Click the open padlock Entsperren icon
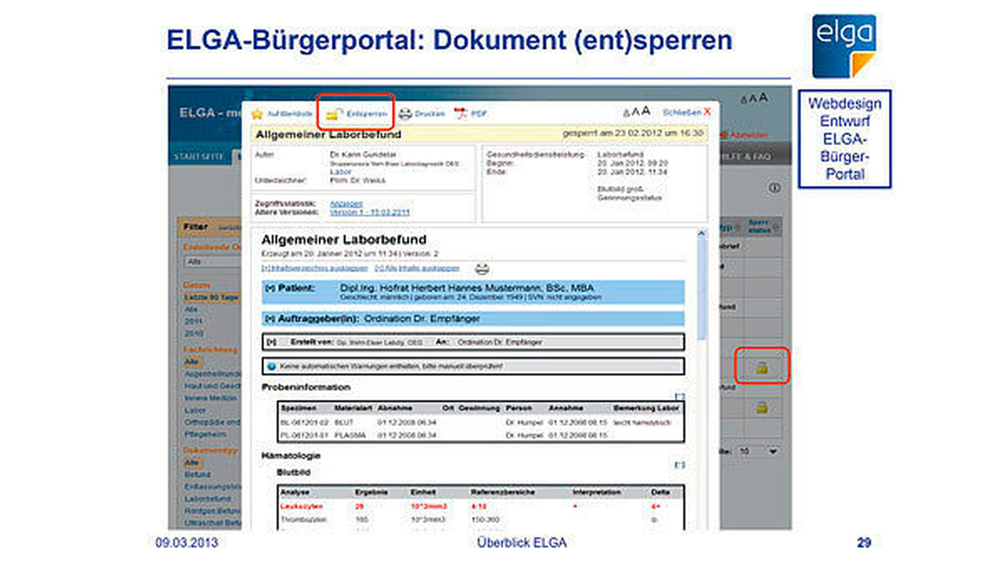 pos(334,114)
